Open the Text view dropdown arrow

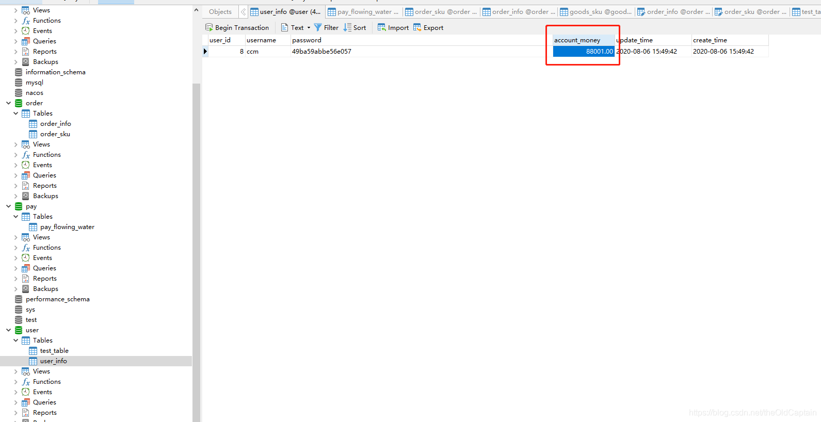pyautogui.click(x=309, y=28)
